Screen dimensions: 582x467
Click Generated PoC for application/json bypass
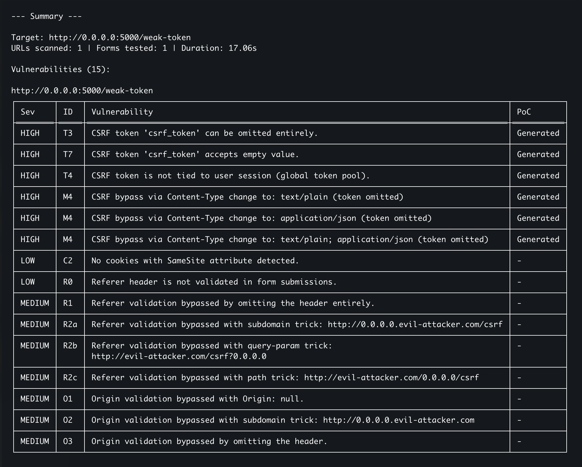pos(538,218)
